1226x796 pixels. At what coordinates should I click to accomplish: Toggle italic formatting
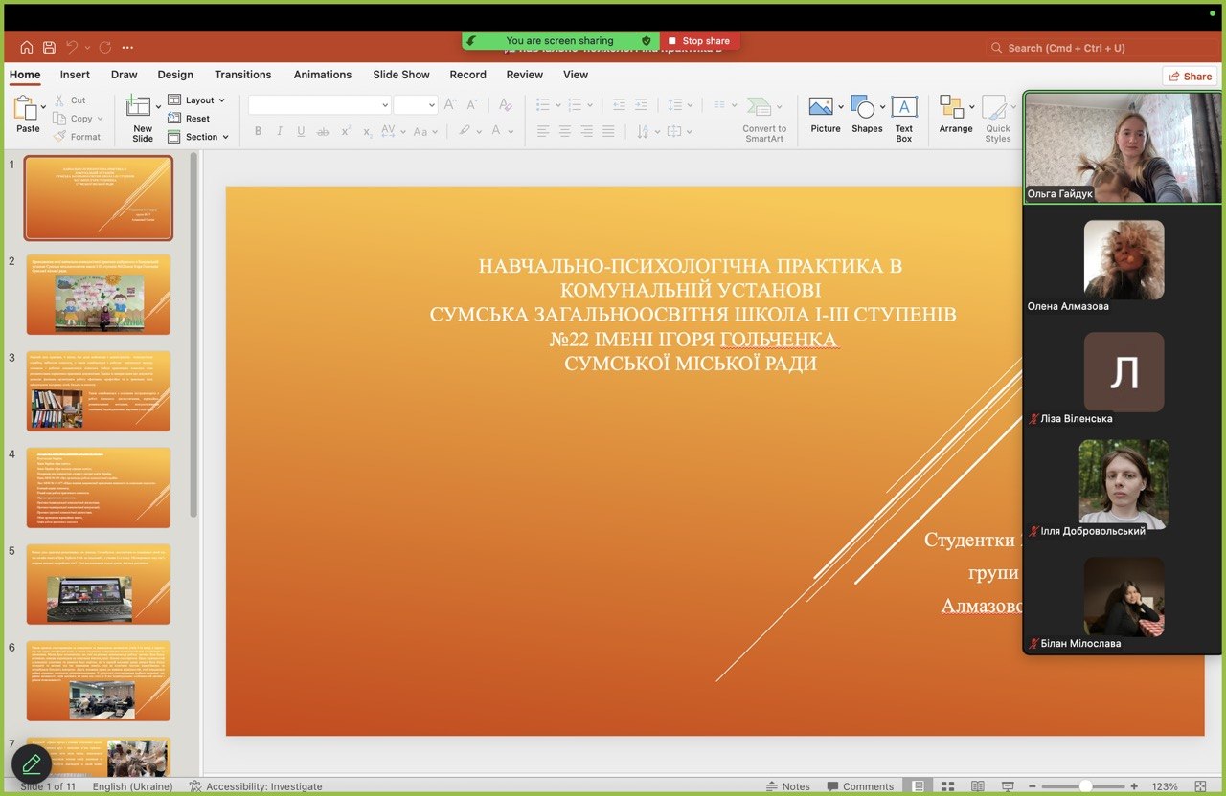click(x=280, y=131)
